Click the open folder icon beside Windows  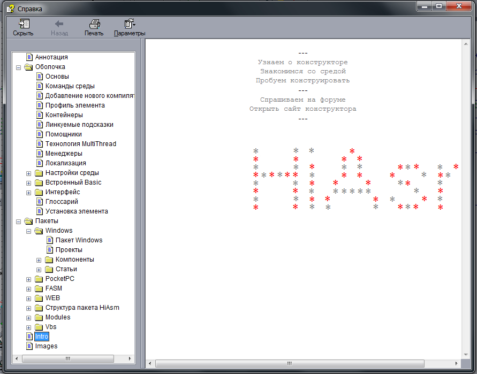(x=39, y=231)
